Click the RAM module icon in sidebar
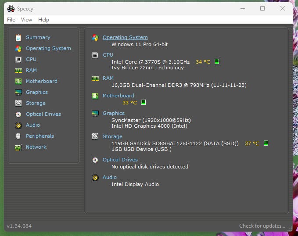The image size is (298, 236). point(18,71)
